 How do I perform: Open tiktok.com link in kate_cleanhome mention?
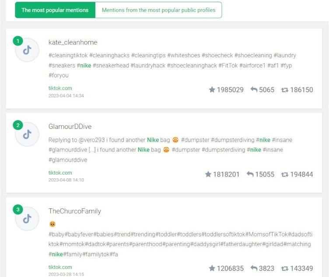(60, 88)
